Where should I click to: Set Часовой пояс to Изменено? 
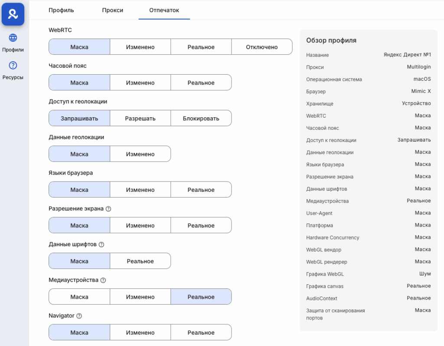click(x=140, y=82)
